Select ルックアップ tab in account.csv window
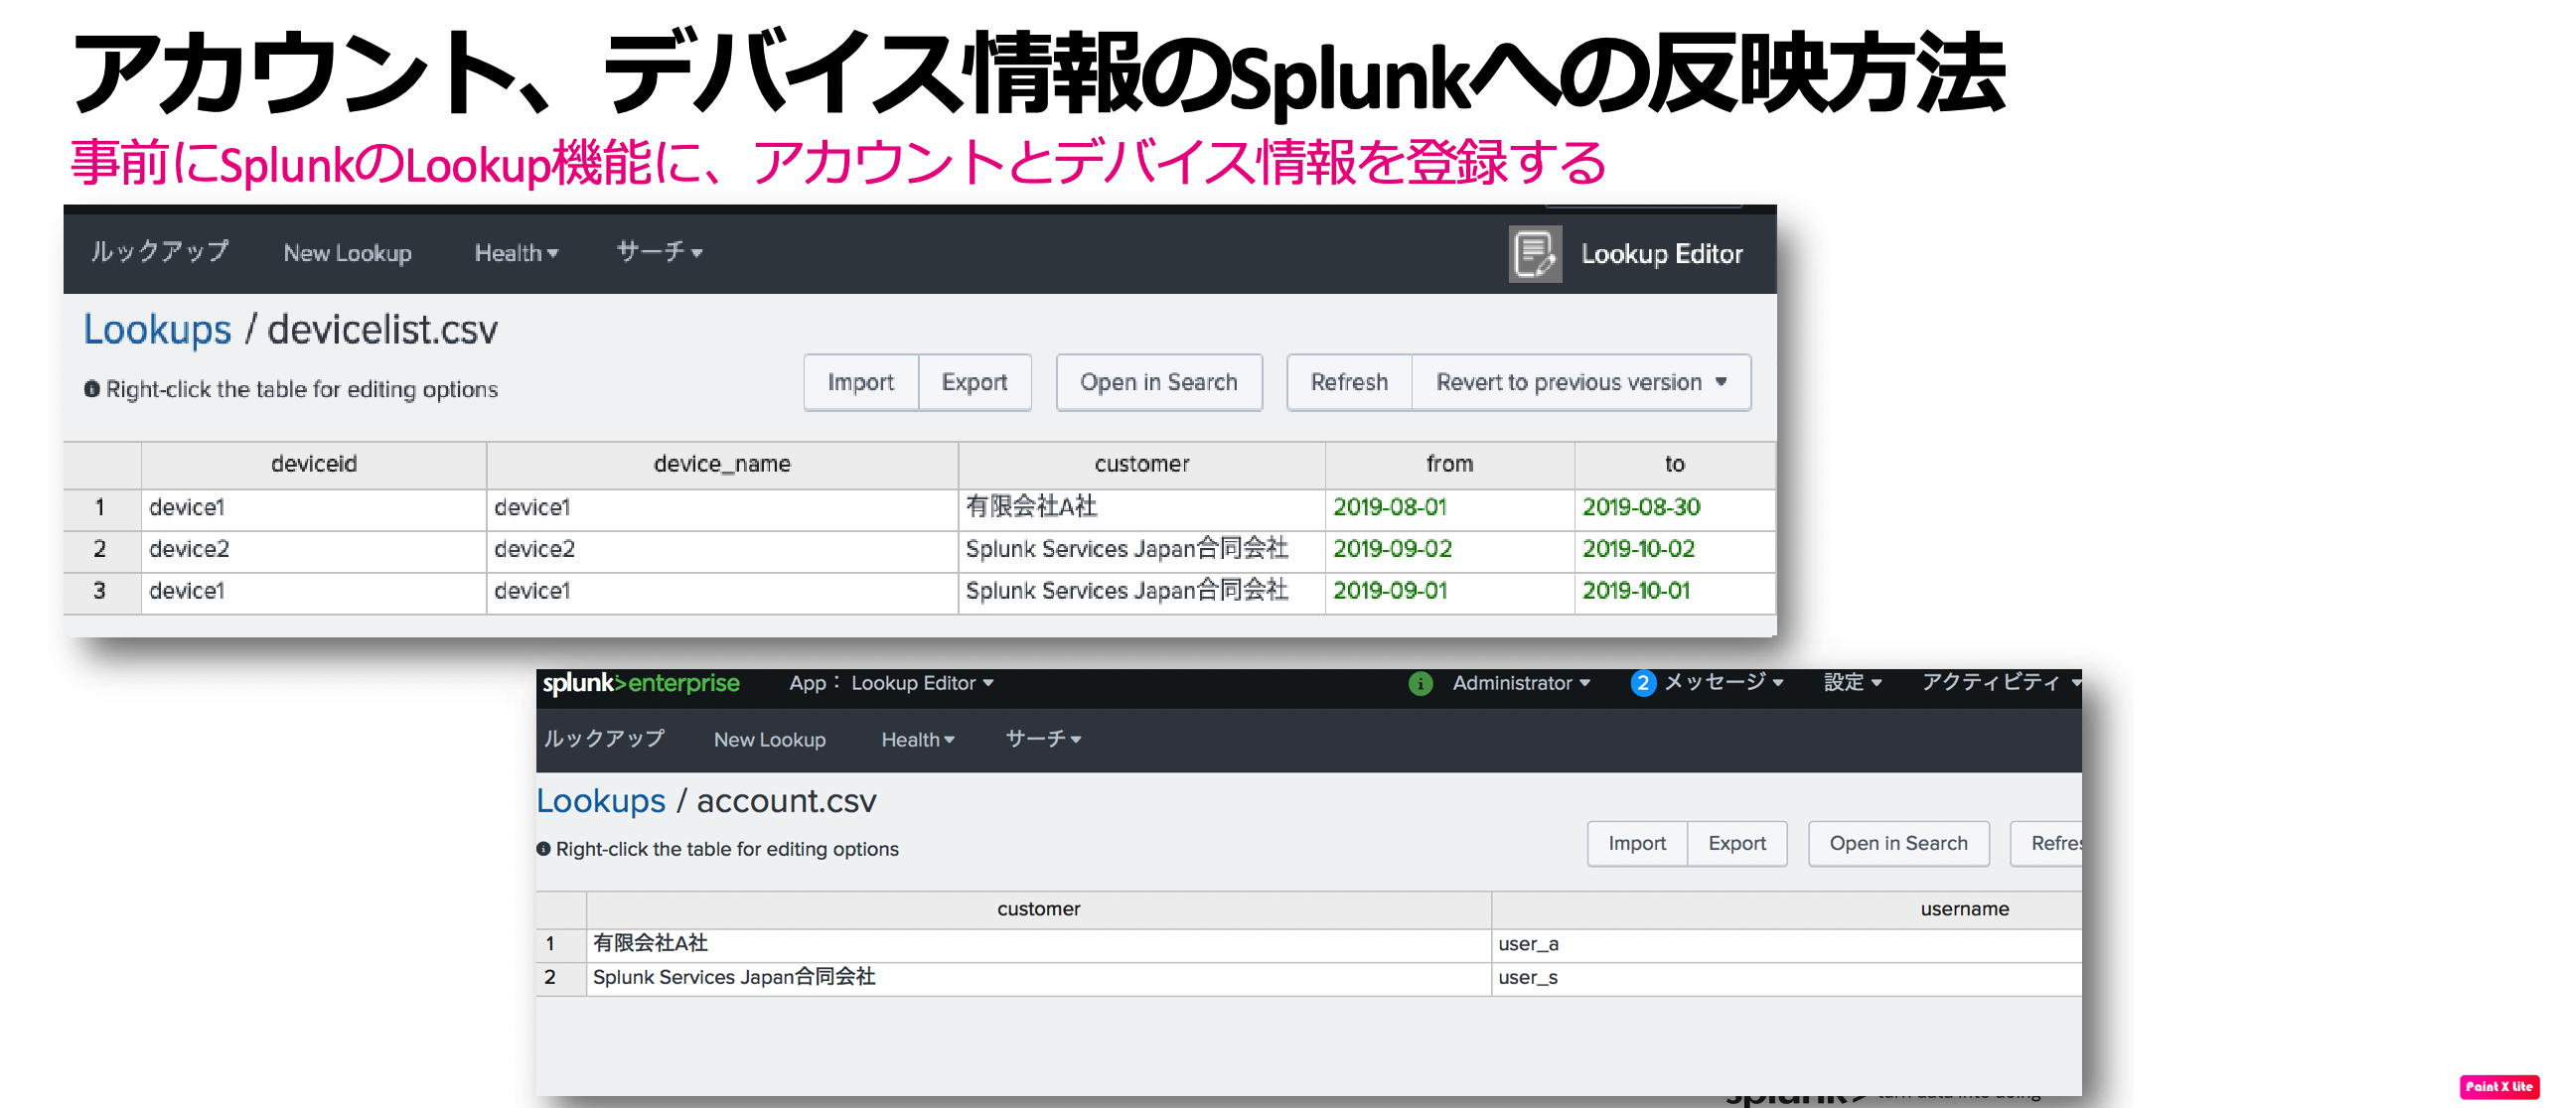The width and height of the screenshot is (2549, 1108). tap(604, 739)
